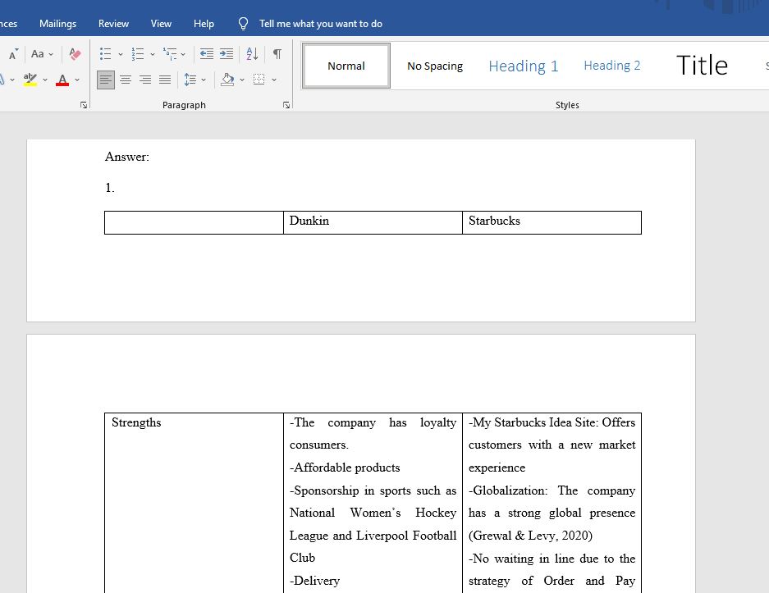Toggle align left
The height and width of the screenshot is (593, 769).
[x=105, y=80]
